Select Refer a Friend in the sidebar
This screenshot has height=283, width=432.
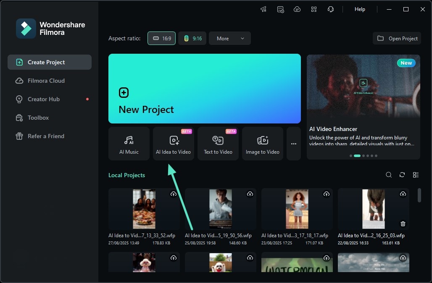[50, 136]
